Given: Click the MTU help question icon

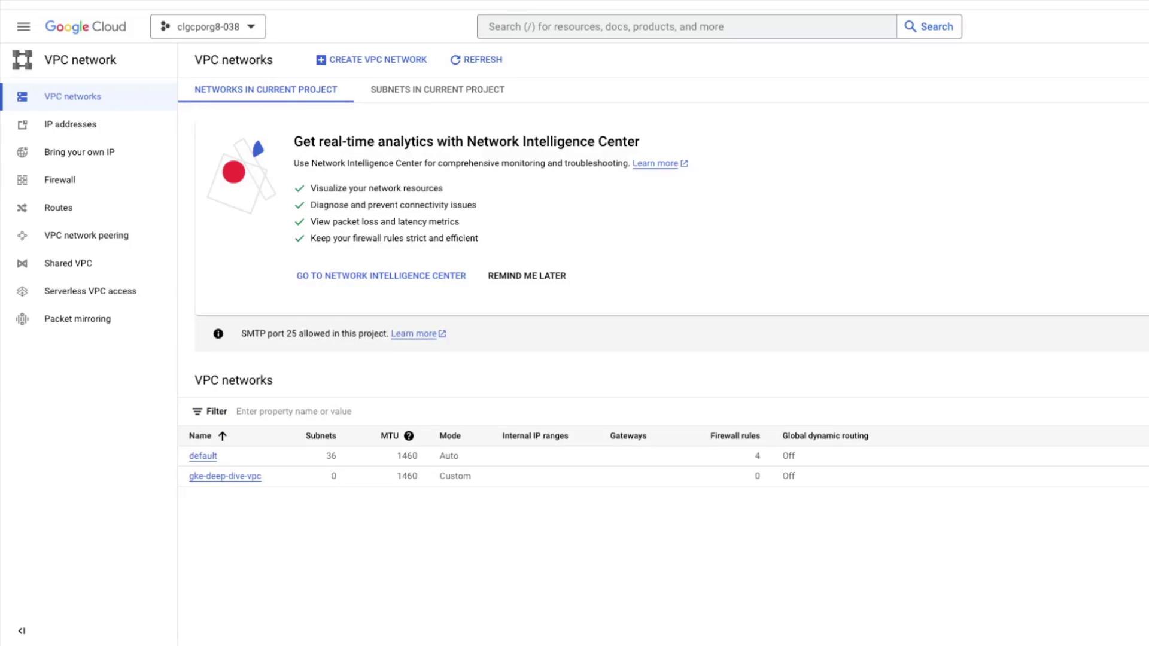Looking at the screenshot, I should point(409,436).
